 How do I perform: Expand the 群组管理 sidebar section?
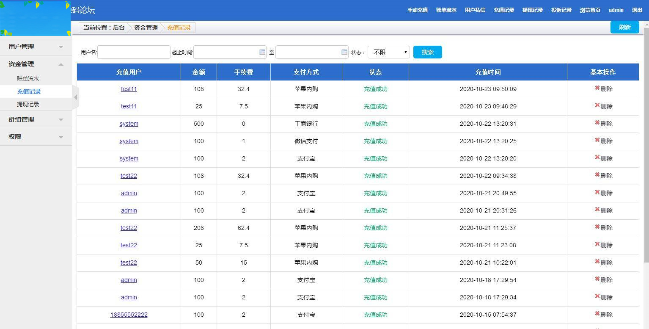(36, 119)
